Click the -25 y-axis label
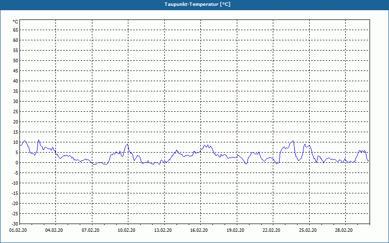 click(x=15, y=214)
